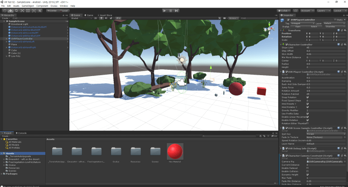Screen dimensions: 348x187
Task: Click the prefab Open button
Action: pyautogui.click(x=298, y=26)
